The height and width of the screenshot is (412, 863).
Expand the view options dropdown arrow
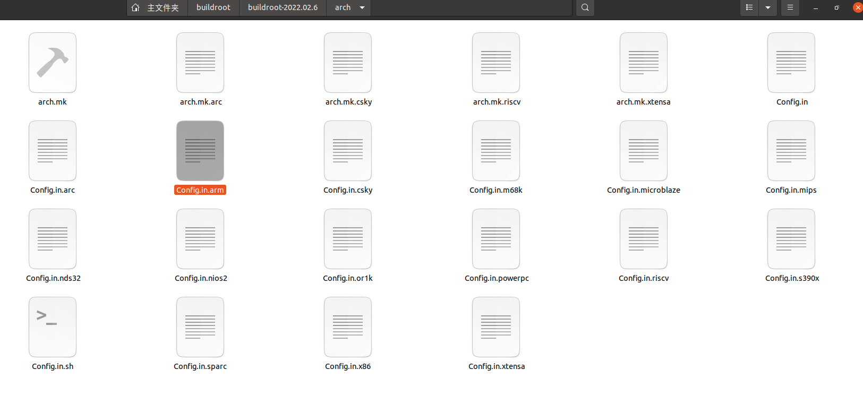click(768, 7)
